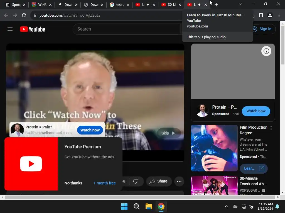
Task: Open the Chrome three-dot menu
Action: click(x=279, y=15)
